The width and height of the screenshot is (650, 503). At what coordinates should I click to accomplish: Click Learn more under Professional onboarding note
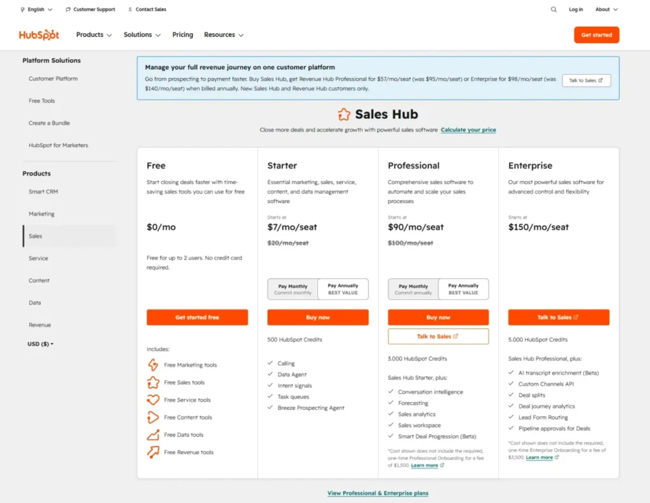click(x=424, y=466)
